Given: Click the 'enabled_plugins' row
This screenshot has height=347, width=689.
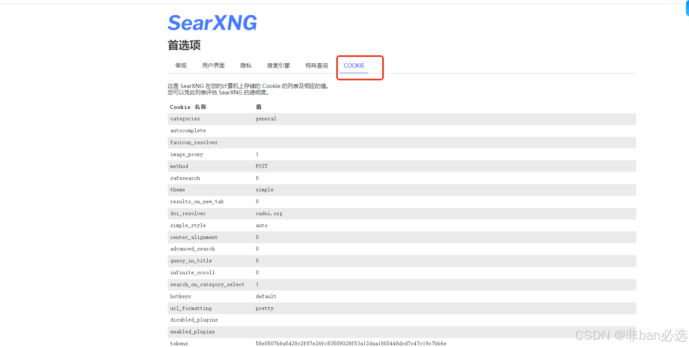Looking at the screenshot, I should [402, 332].
